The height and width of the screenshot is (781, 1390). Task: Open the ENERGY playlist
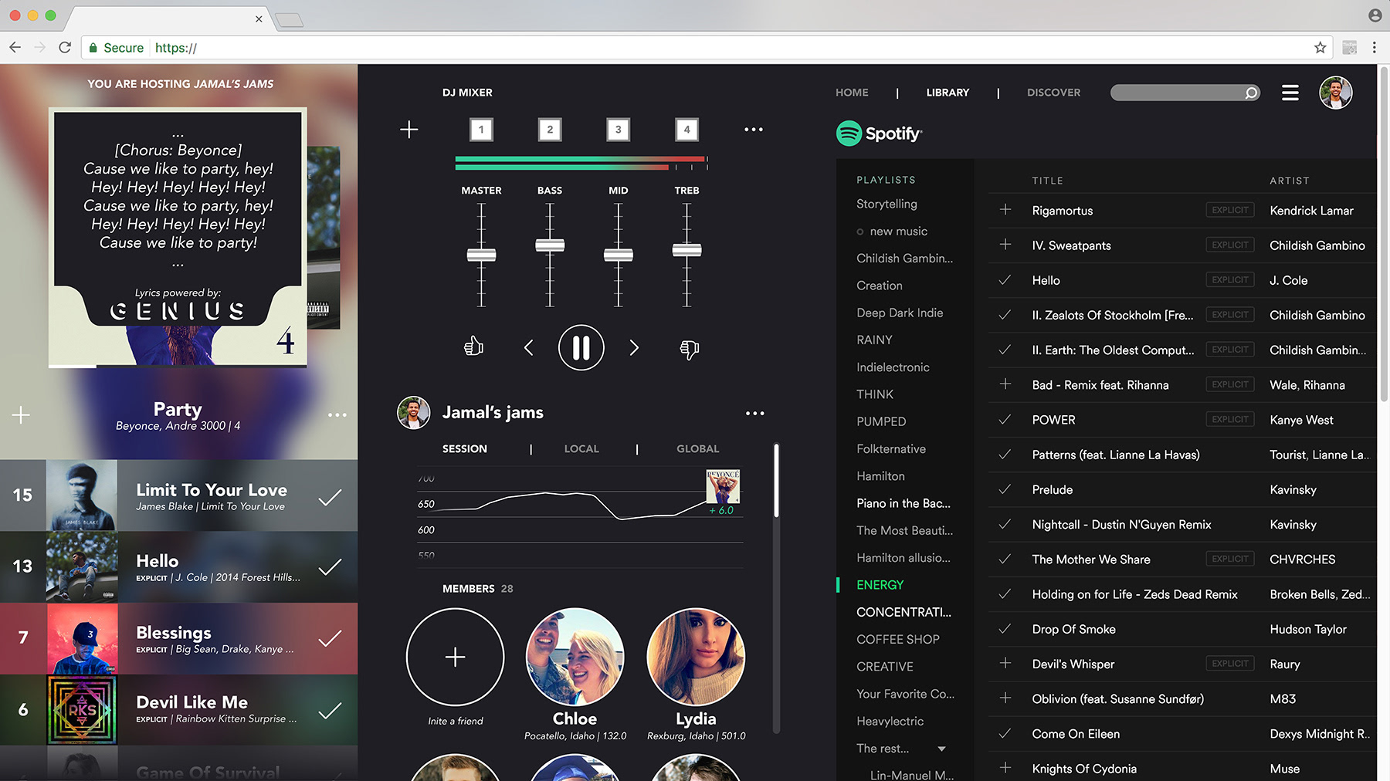point(880,585)
